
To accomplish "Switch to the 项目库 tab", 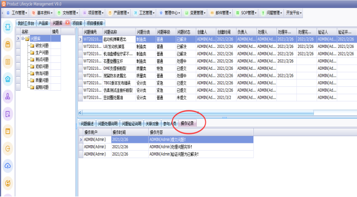I will point(78,23).
